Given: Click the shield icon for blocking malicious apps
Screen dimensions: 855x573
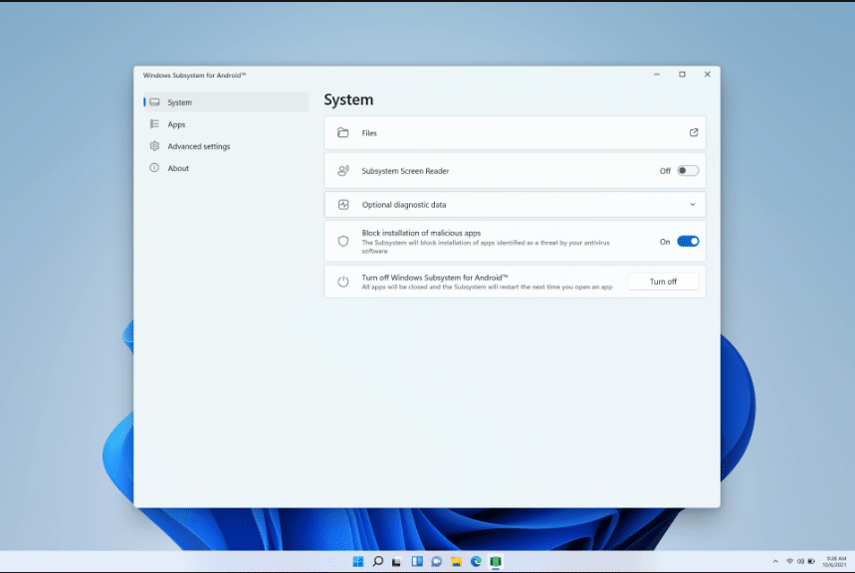Looking at the screenshot, I should click(x=343, y=241).
